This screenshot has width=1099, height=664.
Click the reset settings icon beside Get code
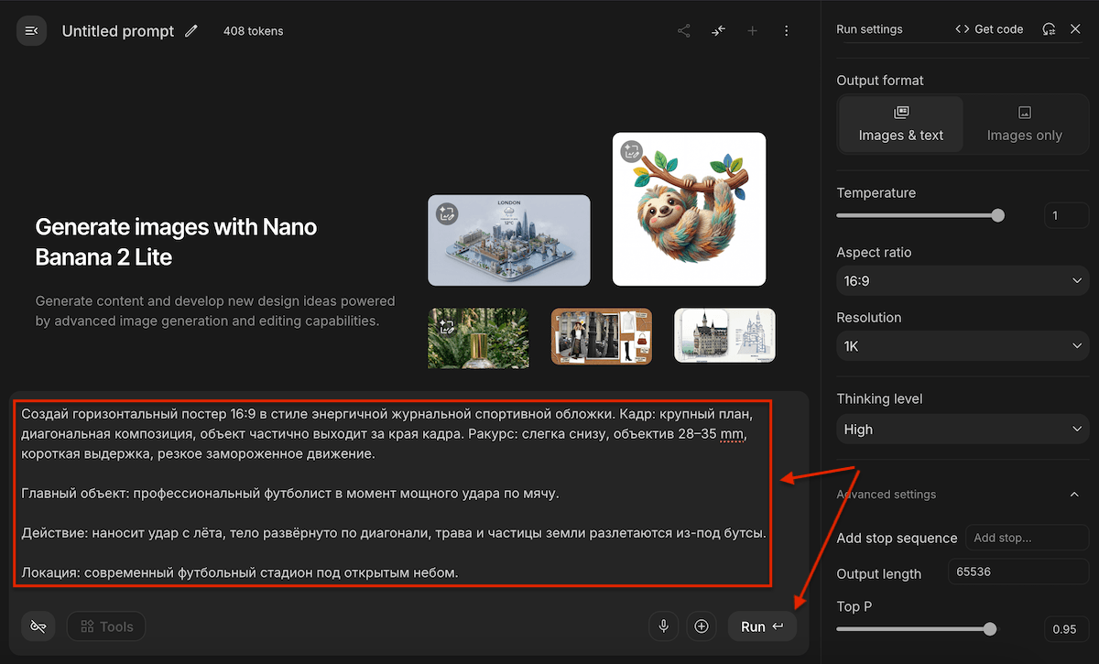pos(1050,29)
